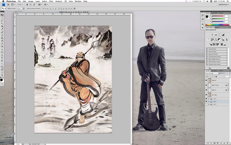Screen dimensions: 231x145
Task: Expand the 组 14 group
Action: tap(209, 101)
